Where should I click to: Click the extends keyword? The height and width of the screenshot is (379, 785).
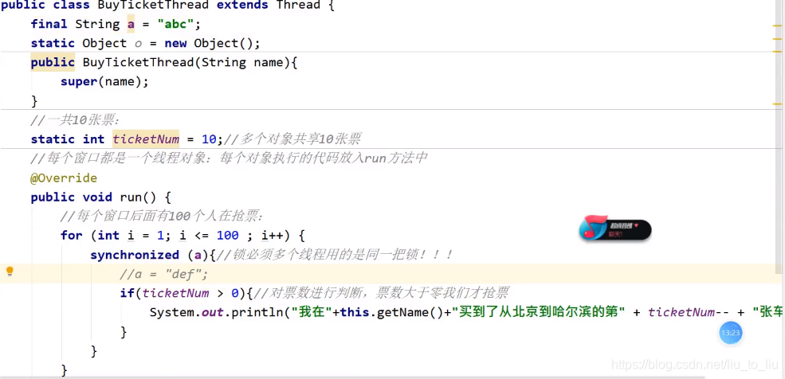[x=242, y=6]
